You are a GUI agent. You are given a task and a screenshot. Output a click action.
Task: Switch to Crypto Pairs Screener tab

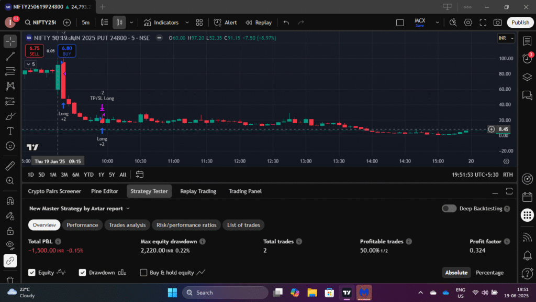pos(54,191)
